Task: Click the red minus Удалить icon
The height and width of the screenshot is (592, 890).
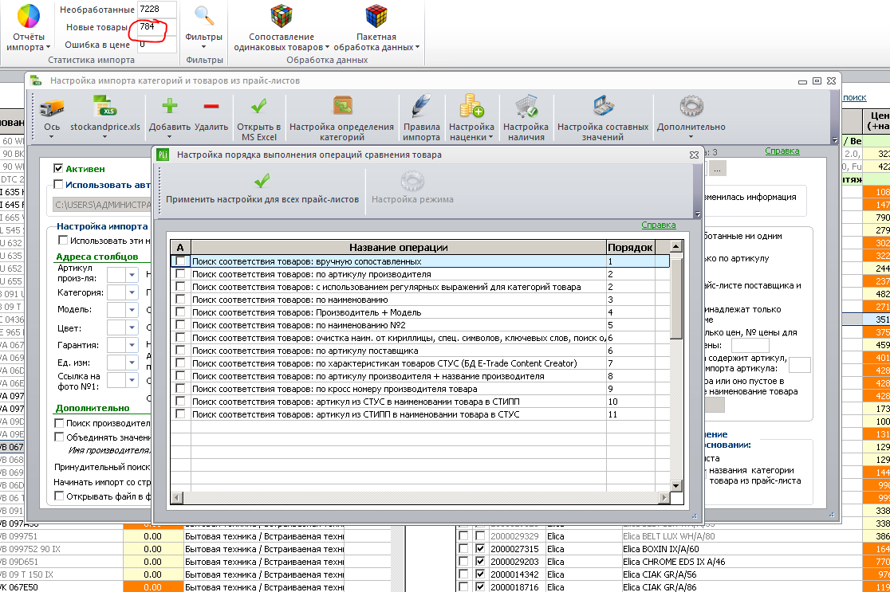Action: click(211, 106)
